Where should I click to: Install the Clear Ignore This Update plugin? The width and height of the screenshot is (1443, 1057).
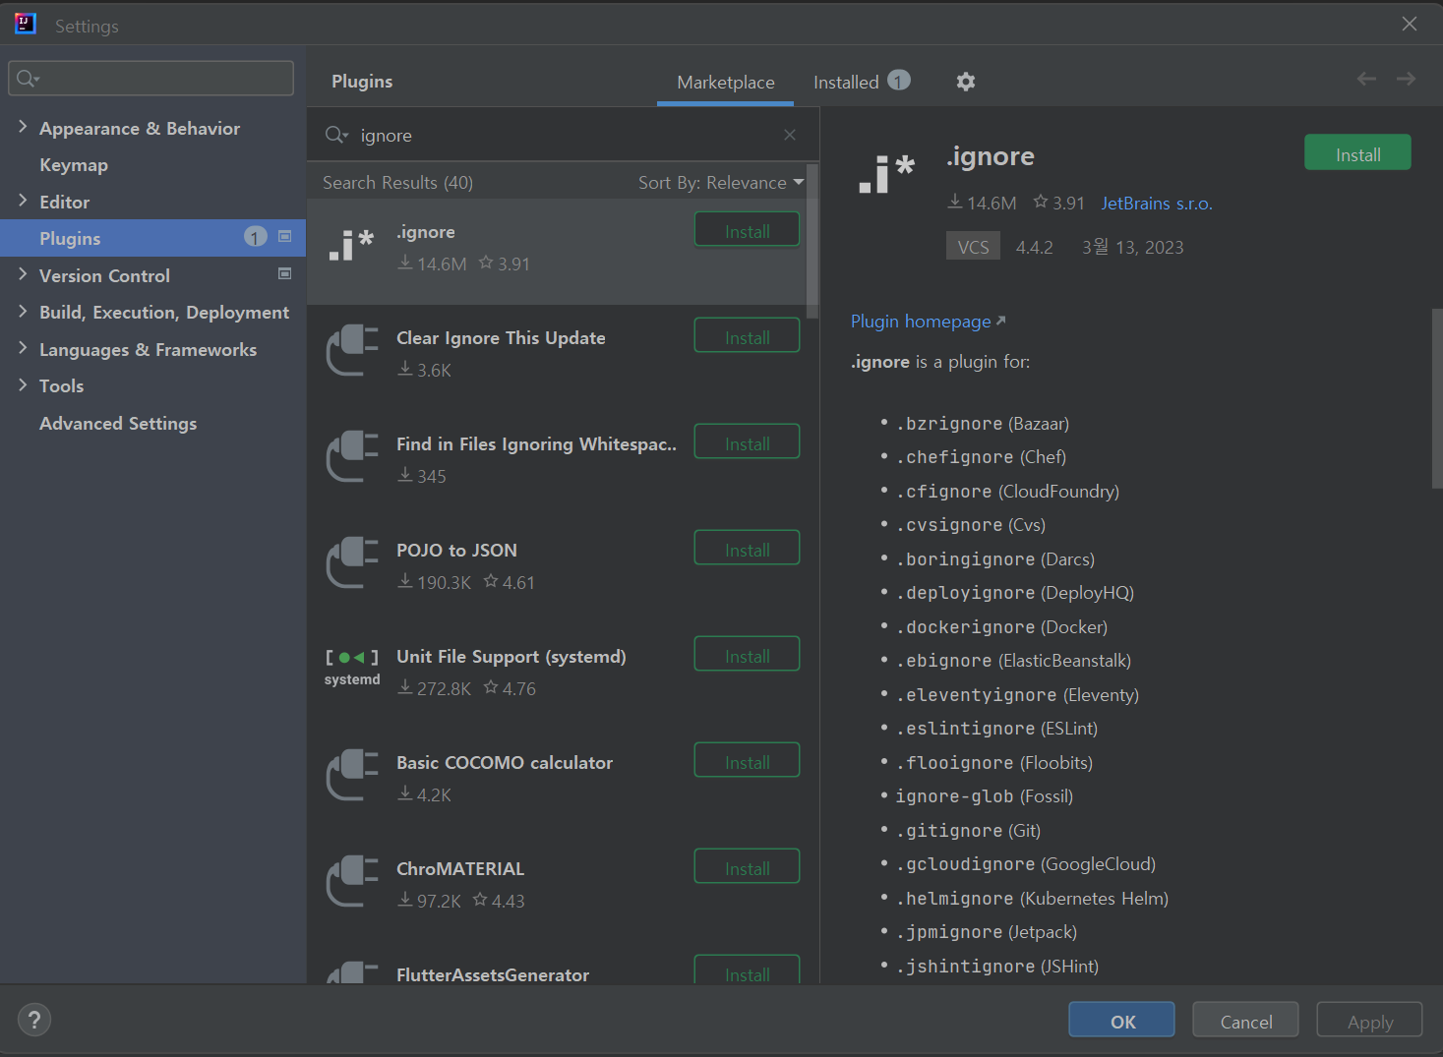pyautogui.click(x=748, y=337)
